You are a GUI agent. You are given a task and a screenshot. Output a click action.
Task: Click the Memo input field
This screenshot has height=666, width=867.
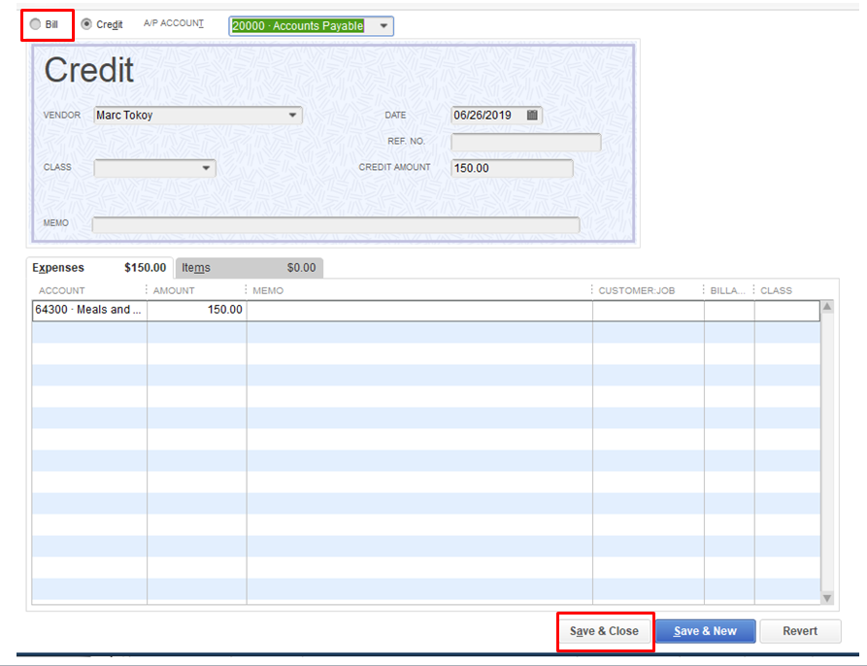click(x=336, y=224)
